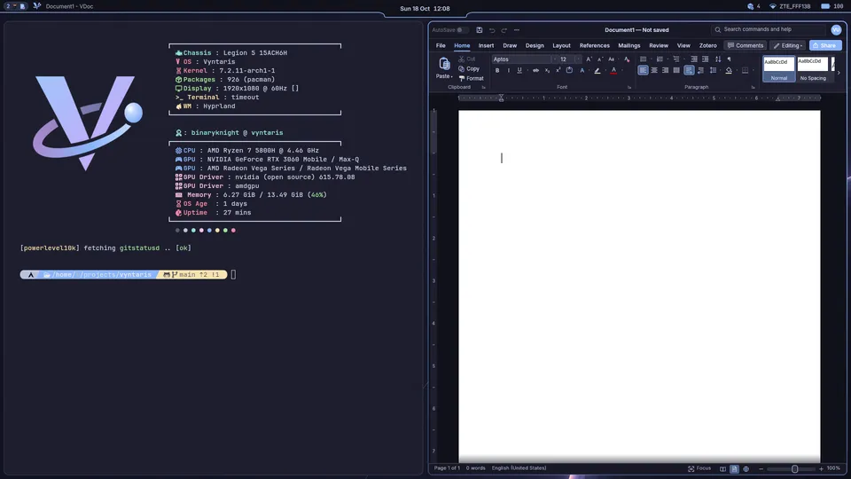This screenshot has height=479, width=851.
Task: Toggle Bold formatting
Action: point(497,71)
